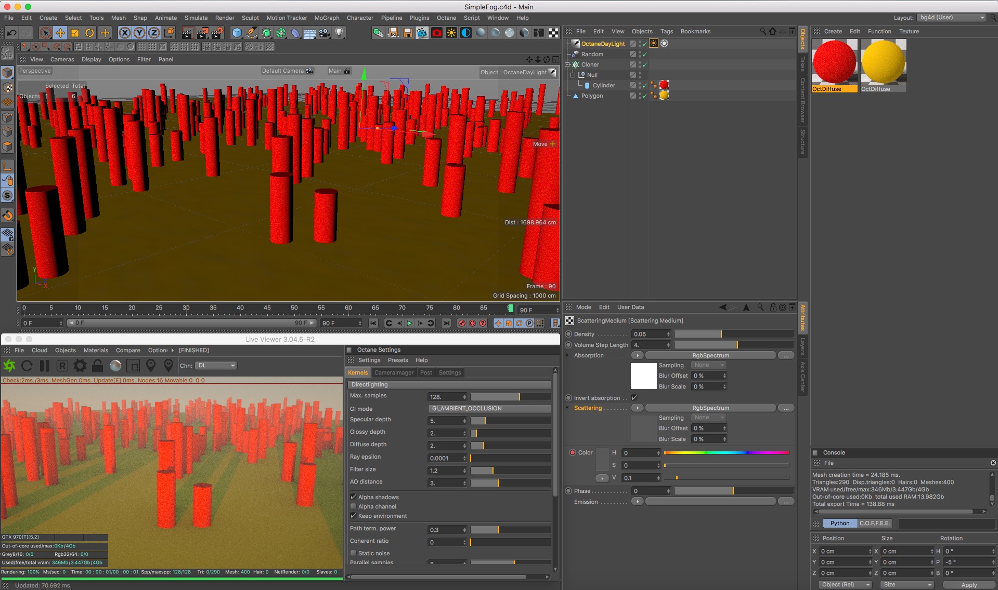This screenshot has height=590, width=998.
Task: Click timeline play forward button
Action: [x=410, y=323]
